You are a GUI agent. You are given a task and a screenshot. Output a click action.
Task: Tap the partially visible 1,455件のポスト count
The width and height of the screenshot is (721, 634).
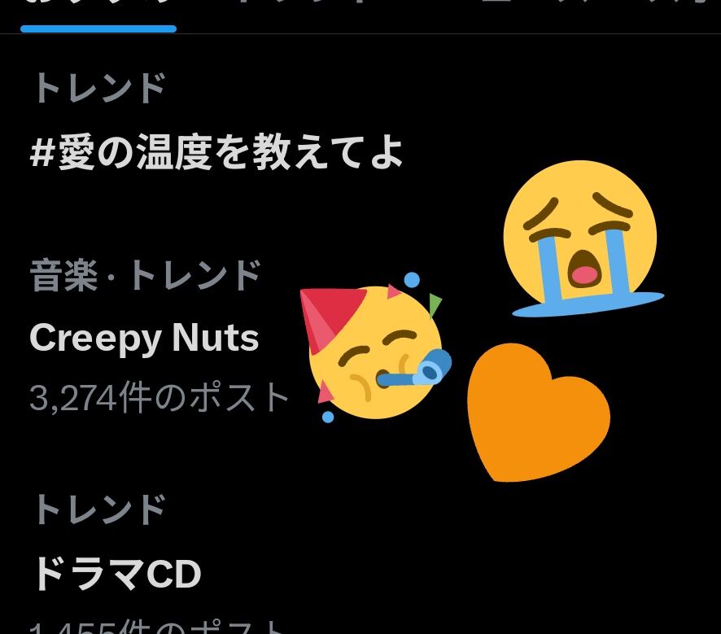click(156, 627)
